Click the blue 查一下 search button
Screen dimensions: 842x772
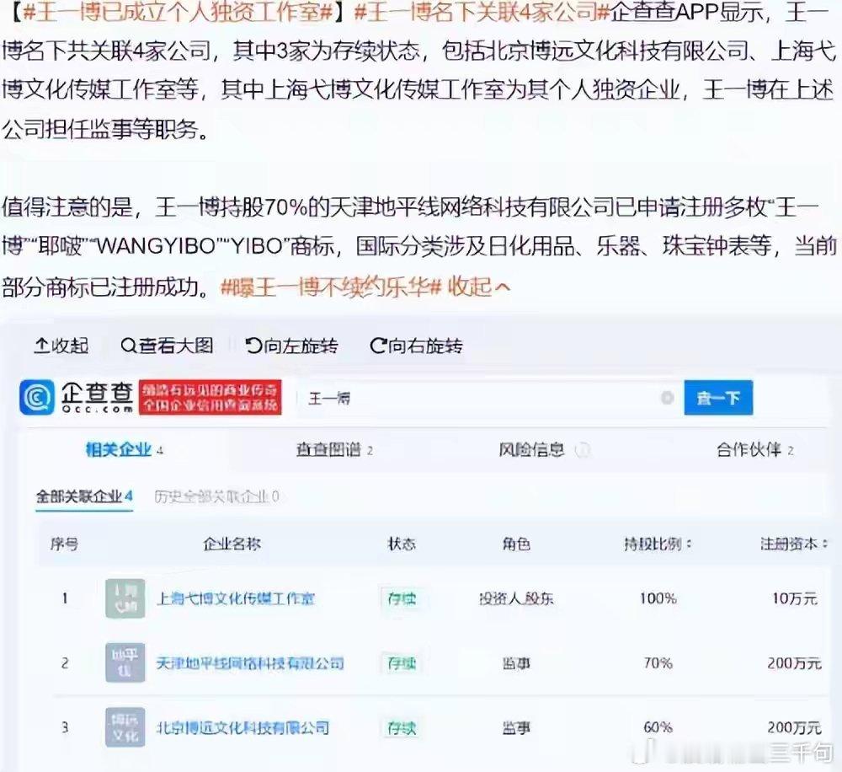tap(718, 398)
